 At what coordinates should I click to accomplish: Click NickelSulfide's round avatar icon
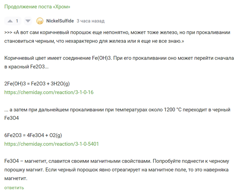(40, 21)
